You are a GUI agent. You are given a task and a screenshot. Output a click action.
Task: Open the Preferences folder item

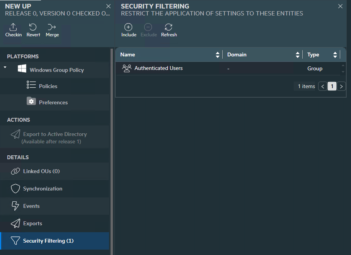tap(53, 102)
